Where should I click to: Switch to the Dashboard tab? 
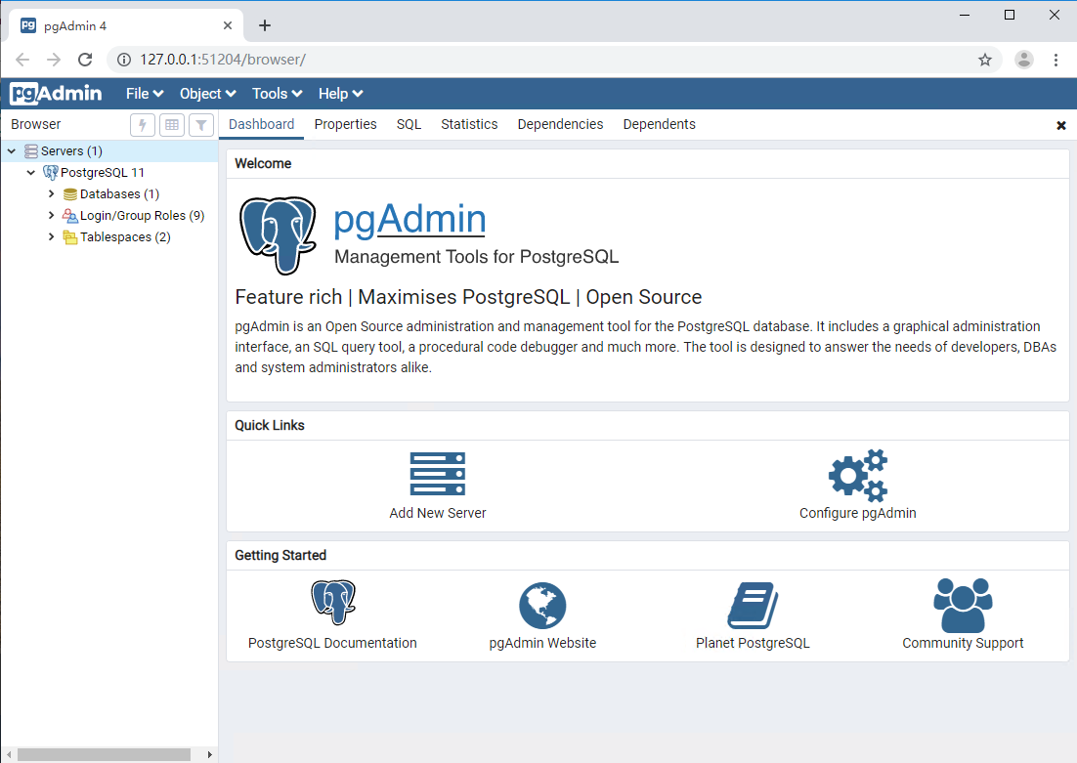262,124
